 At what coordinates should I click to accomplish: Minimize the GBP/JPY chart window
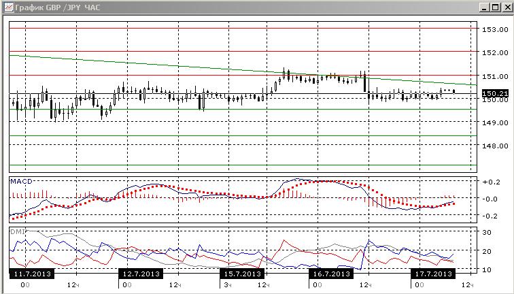485,7
